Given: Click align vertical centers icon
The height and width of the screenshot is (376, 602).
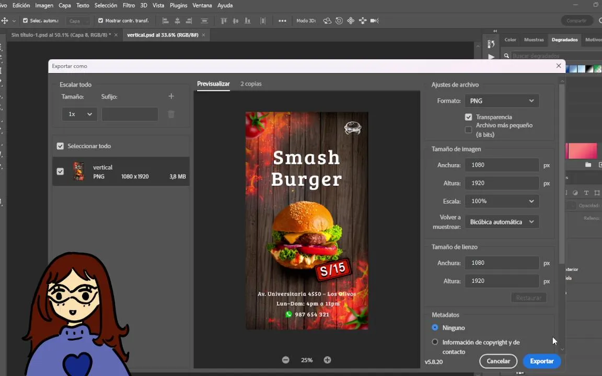Looking at the screenshot, I should [x=236, y=21].
